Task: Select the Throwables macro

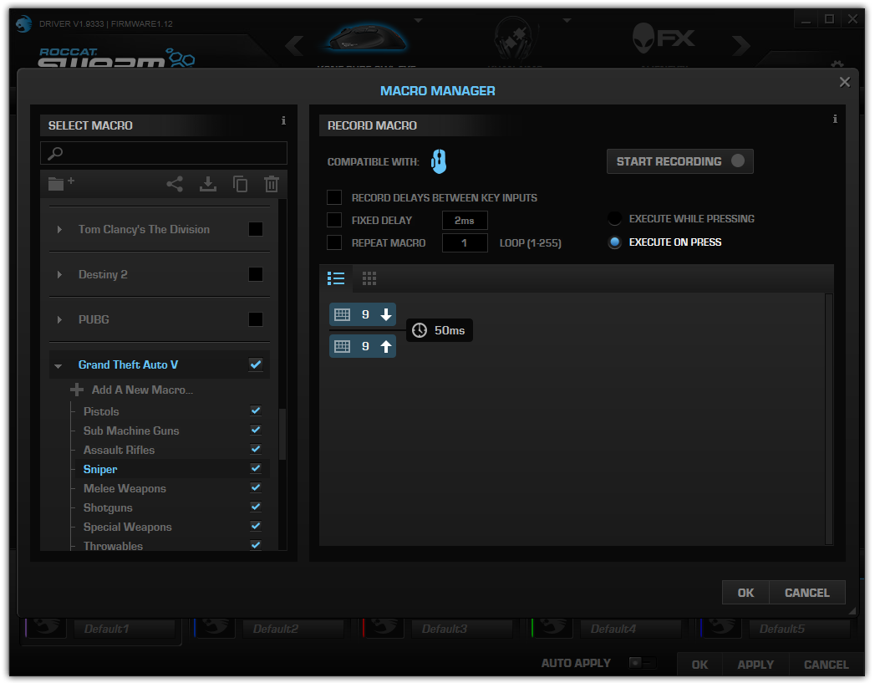Action: coord(113,546)
